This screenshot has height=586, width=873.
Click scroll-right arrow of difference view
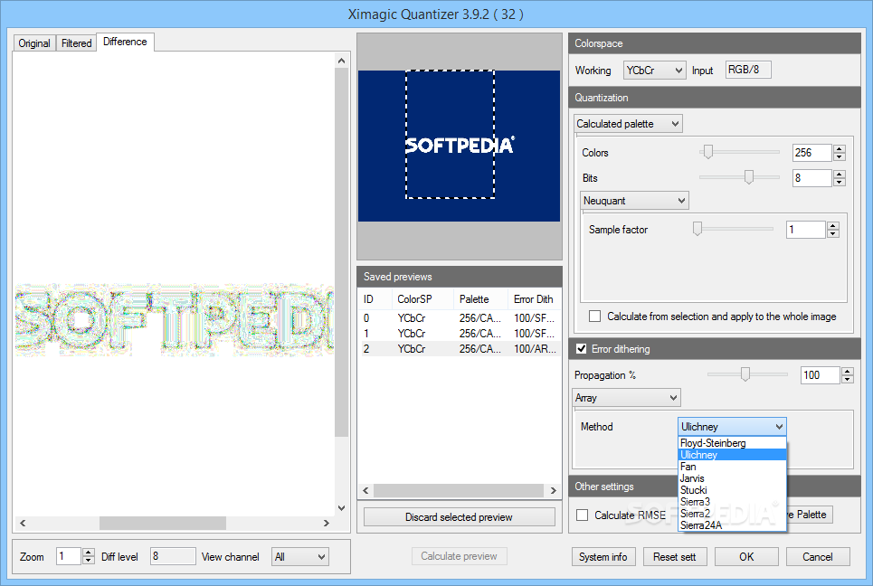tap(327, 523)
